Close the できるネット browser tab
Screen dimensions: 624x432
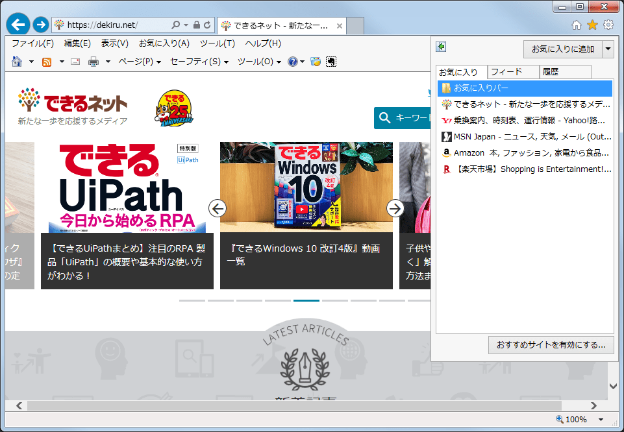(340, 26)
